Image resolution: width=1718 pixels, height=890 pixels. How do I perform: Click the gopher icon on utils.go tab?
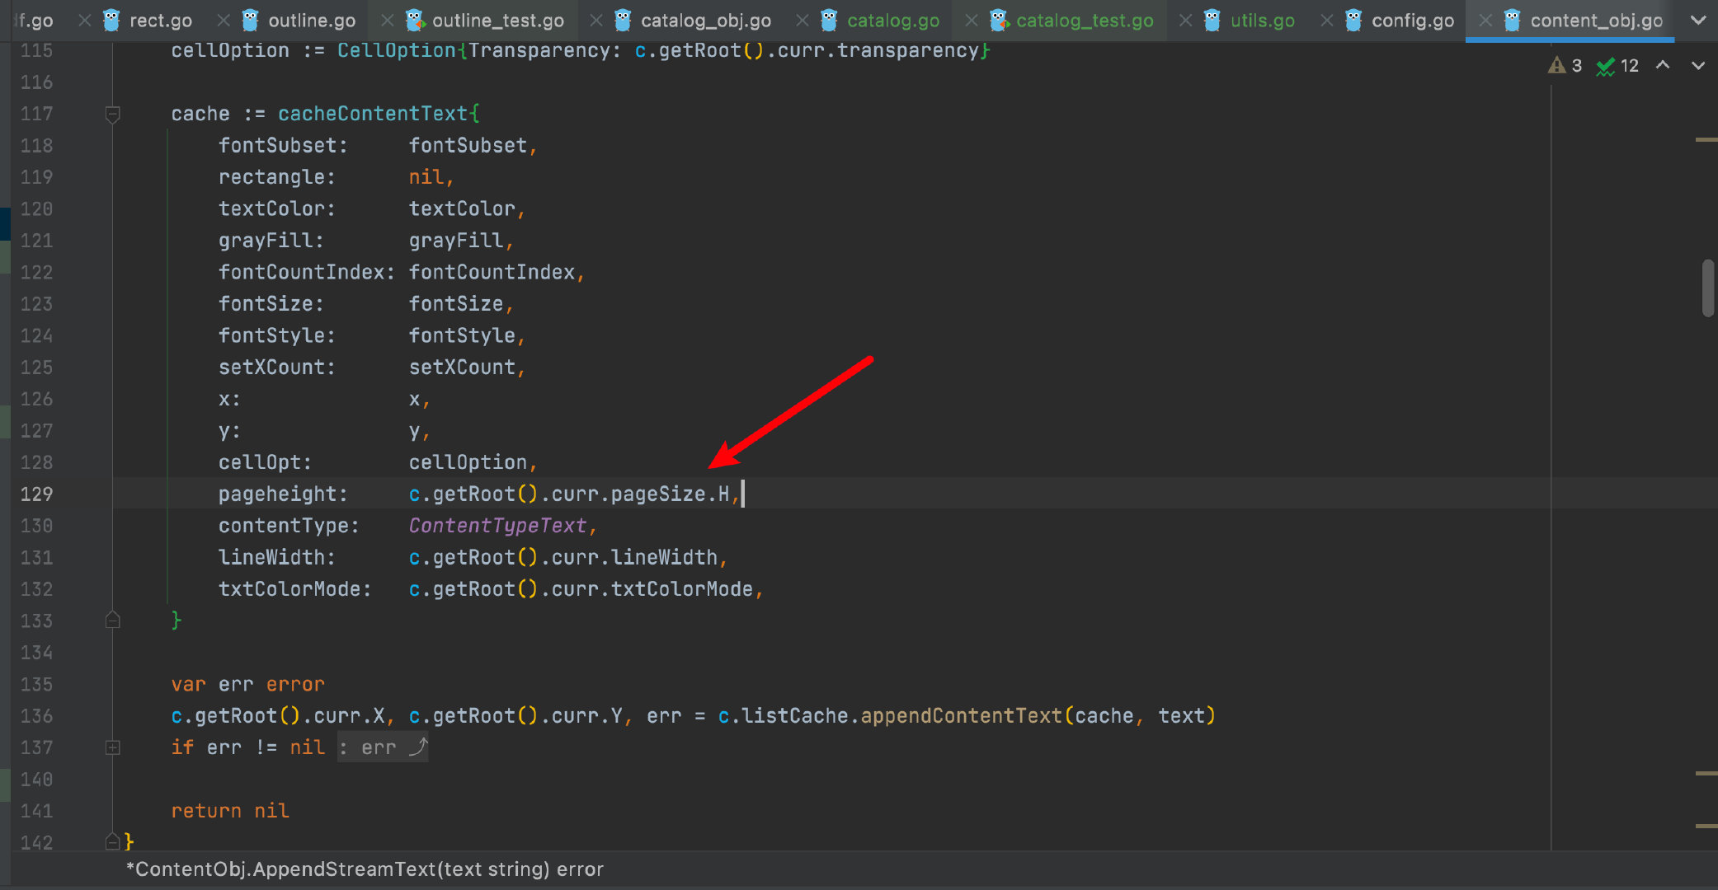1212,21
